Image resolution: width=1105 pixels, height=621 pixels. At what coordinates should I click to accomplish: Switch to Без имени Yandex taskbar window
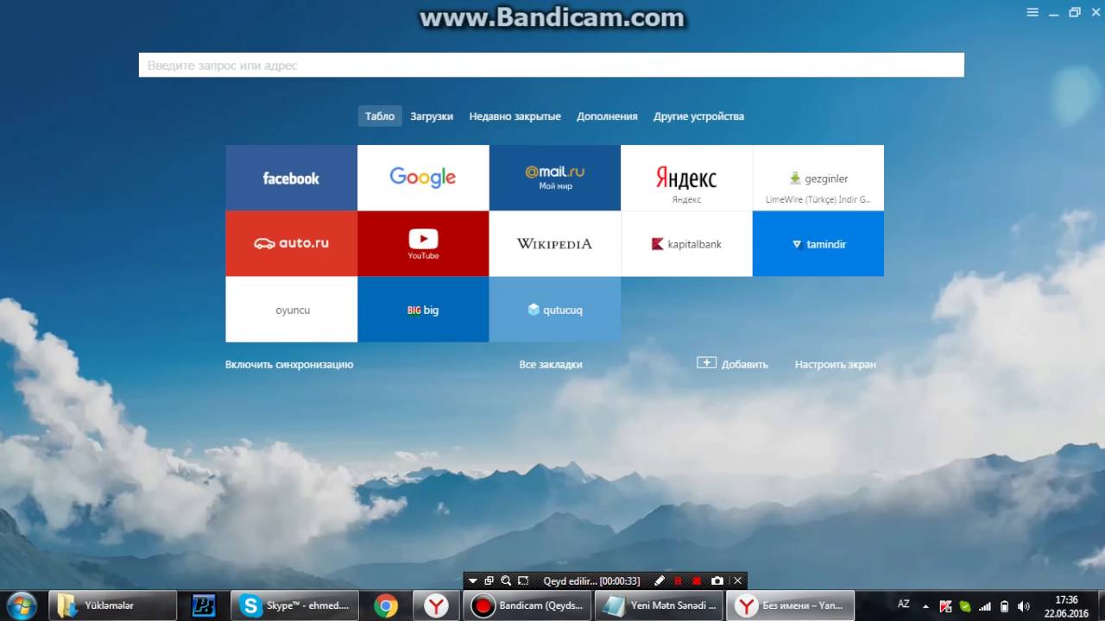coord(791,605)
